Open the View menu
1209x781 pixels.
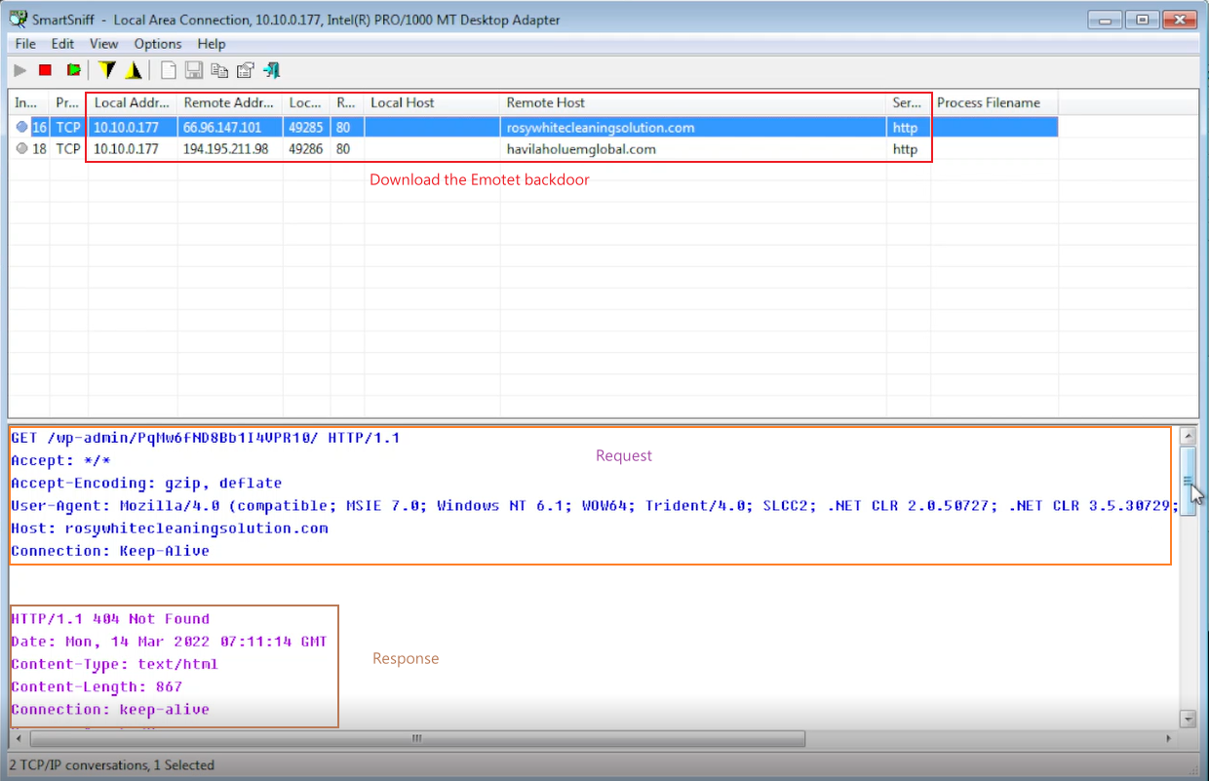point(103,44)
